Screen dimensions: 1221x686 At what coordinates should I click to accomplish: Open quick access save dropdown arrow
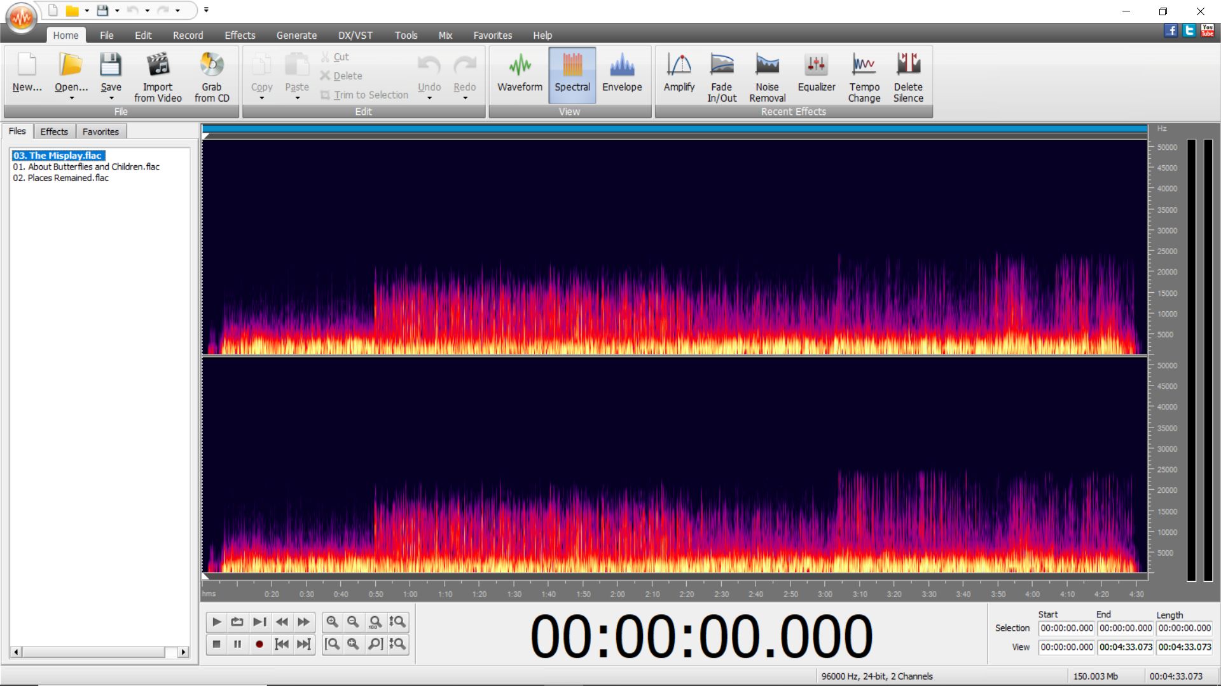[x=117, y=11]
